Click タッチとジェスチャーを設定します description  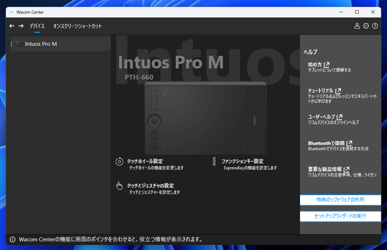click(154, 192)
